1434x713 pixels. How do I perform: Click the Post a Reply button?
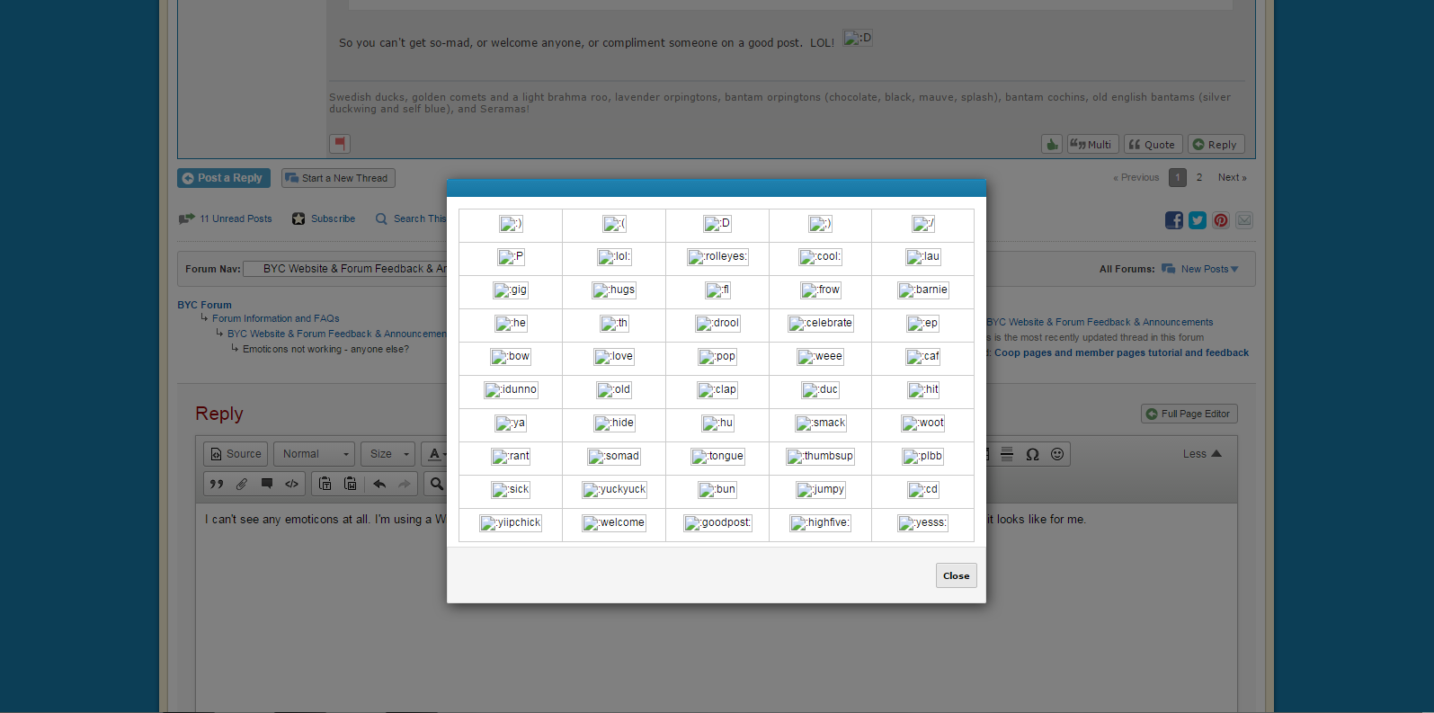coord(223,178)
